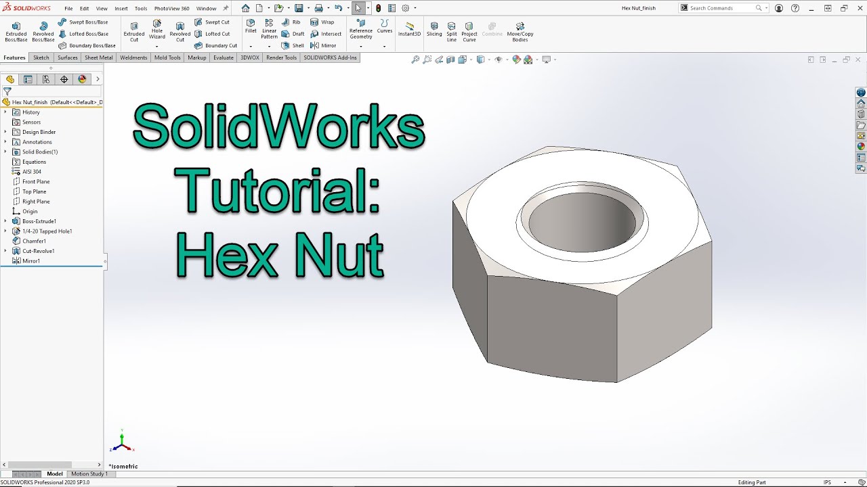Click the Search Commands field

coord(721,8)
